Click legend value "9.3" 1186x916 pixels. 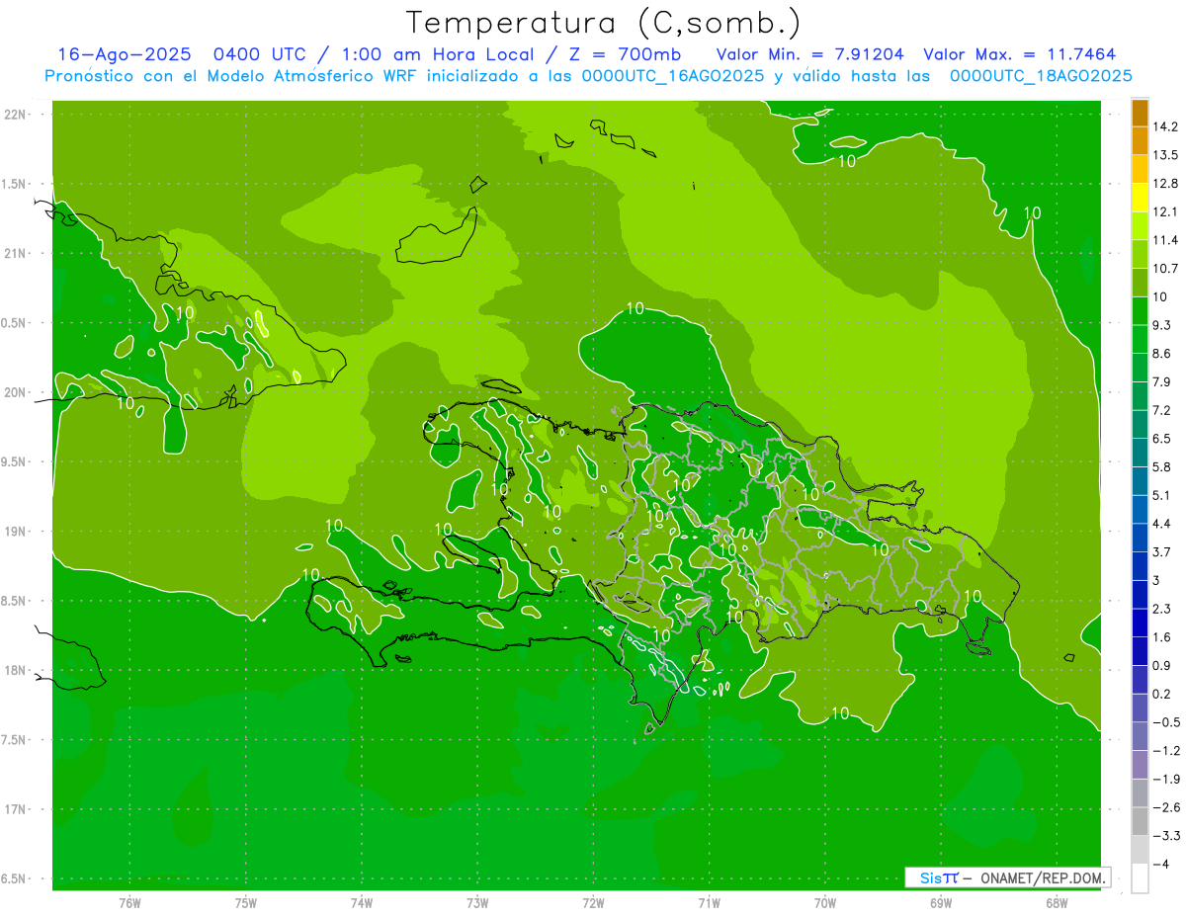(x=1162, y=325)
